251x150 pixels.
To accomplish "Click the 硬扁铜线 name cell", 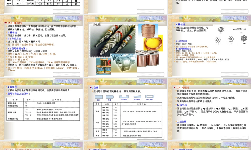I will (106, 107).
